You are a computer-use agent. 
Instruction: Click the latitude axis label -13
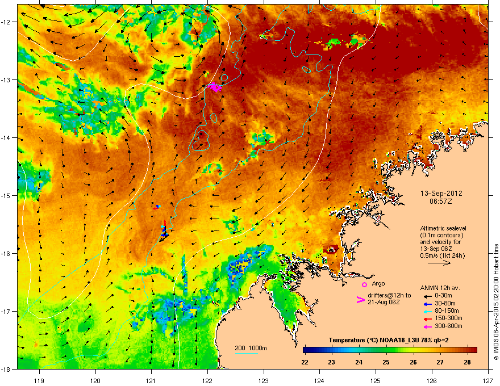point(6,79)
